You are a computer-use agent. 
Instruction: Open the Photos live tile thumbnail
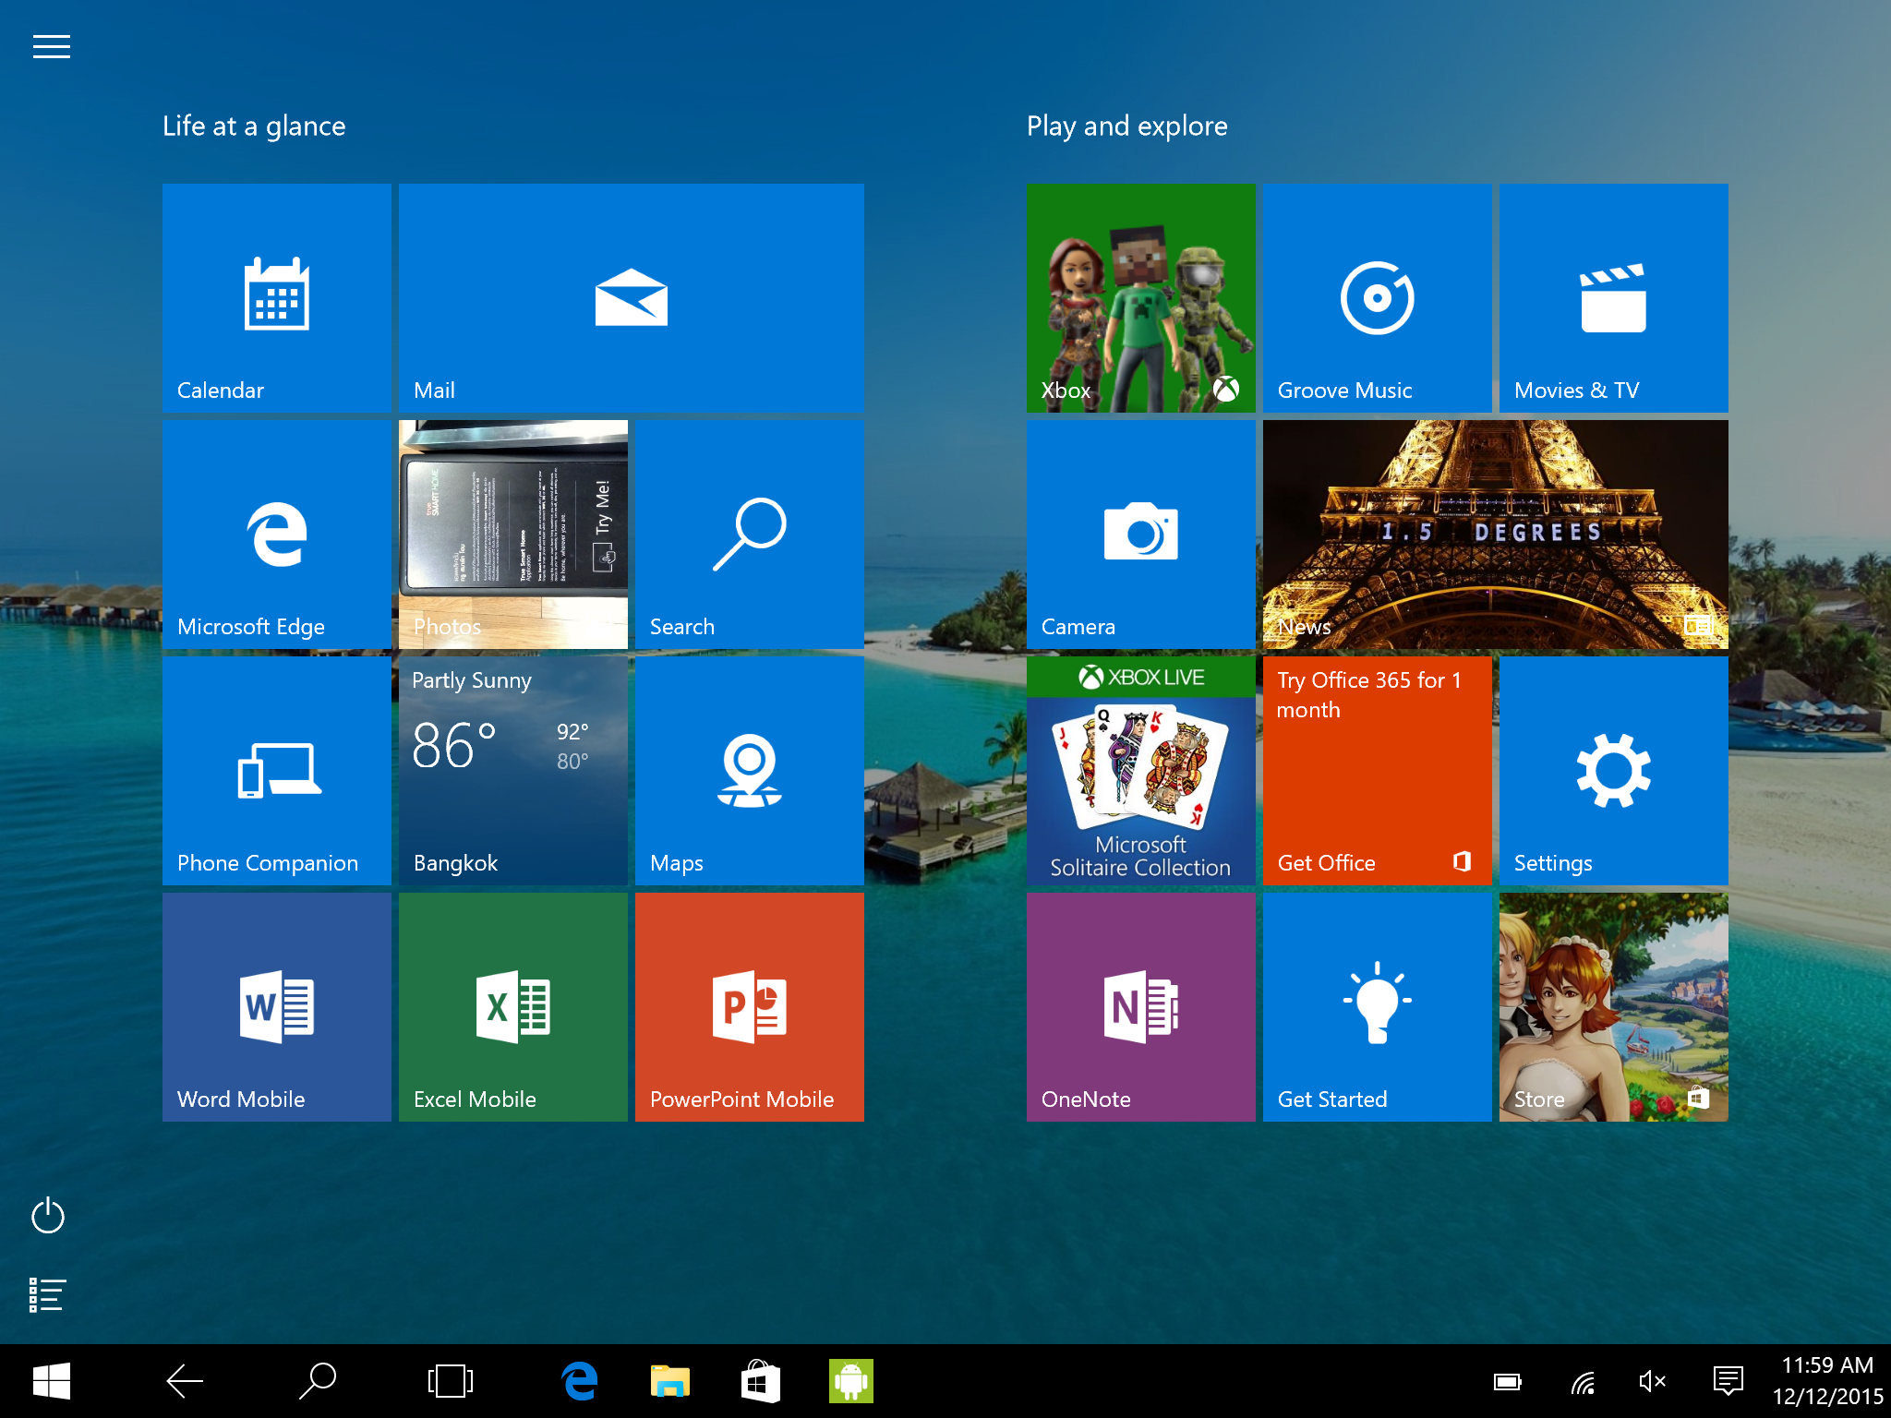(512, 534)
